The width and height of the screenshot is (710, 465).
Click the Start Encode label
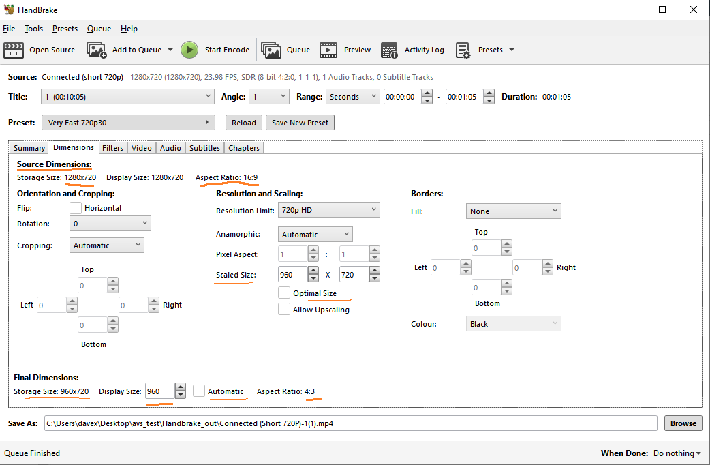227,50
